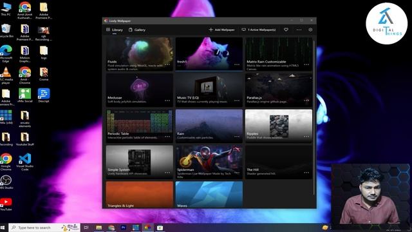
Task: Open OBS Studio desktop shortcut
Action: pyautogui.click(x=6, y=182)
